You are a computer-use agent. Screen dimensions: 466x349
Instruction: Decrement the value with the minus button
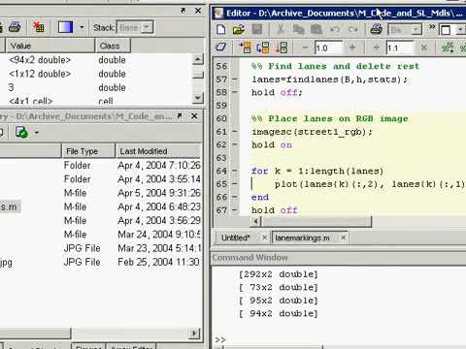point(305,48)
